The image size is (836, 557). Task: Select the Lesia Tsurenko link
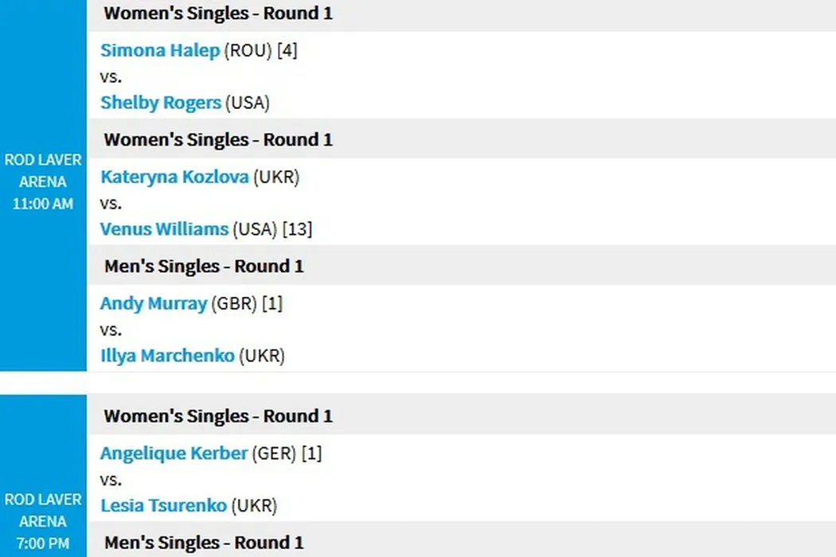[x=163, y=505]
